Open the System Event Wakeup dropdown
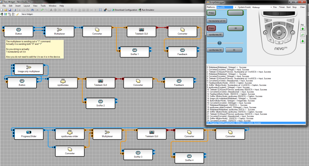Screen dimensions: 309x166 tap(271, 7)
